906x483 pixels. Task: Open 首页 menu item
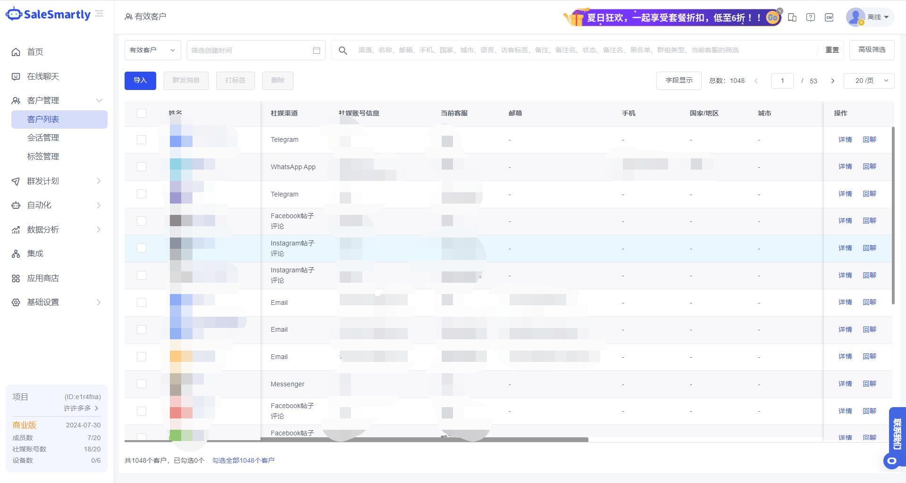point(35,52)
